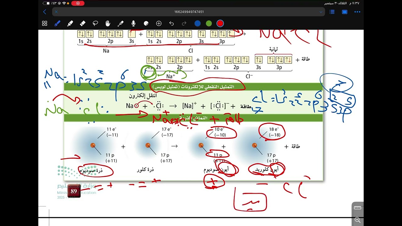402x226 pixels.
Task: Choose the red pen color
Action: [x=220, y=24]
